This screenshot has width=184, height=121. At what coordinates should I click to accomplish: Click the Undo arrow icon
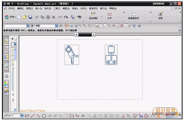click(60, 17)
